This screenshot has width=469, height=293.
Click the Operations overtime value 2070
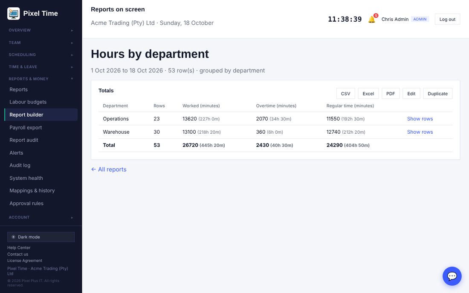pos(262,119)
